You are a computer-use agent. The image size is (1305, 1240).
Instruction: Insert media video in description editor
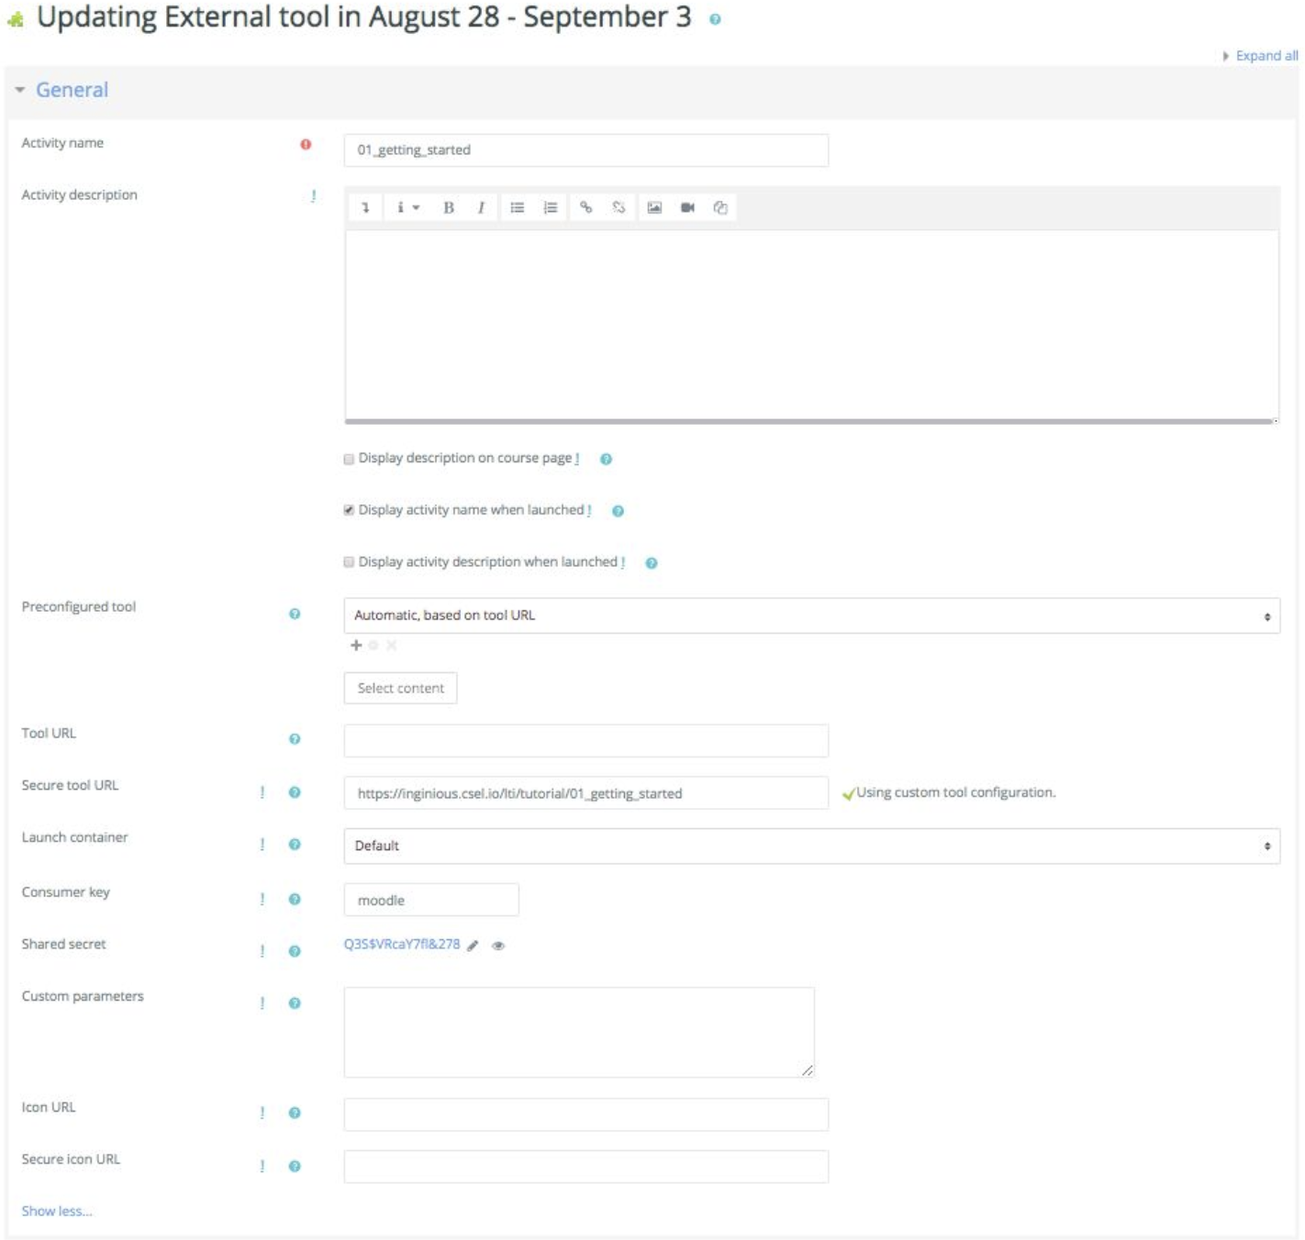pyautogui.click(x=687, y=207)
